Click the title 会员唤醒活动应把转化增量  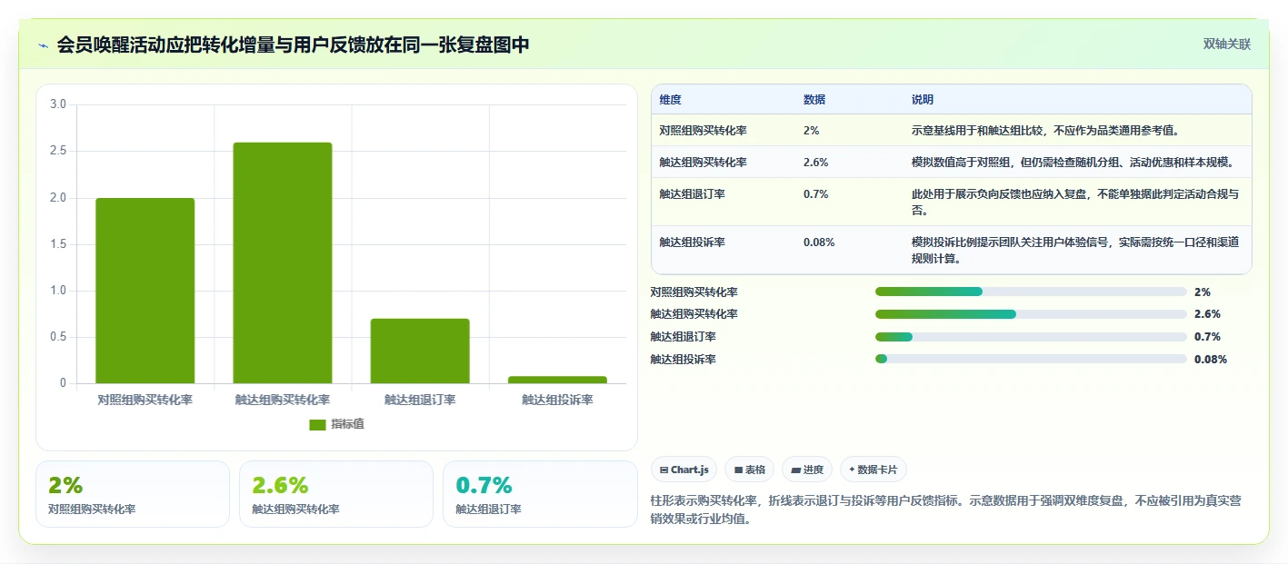293,45
